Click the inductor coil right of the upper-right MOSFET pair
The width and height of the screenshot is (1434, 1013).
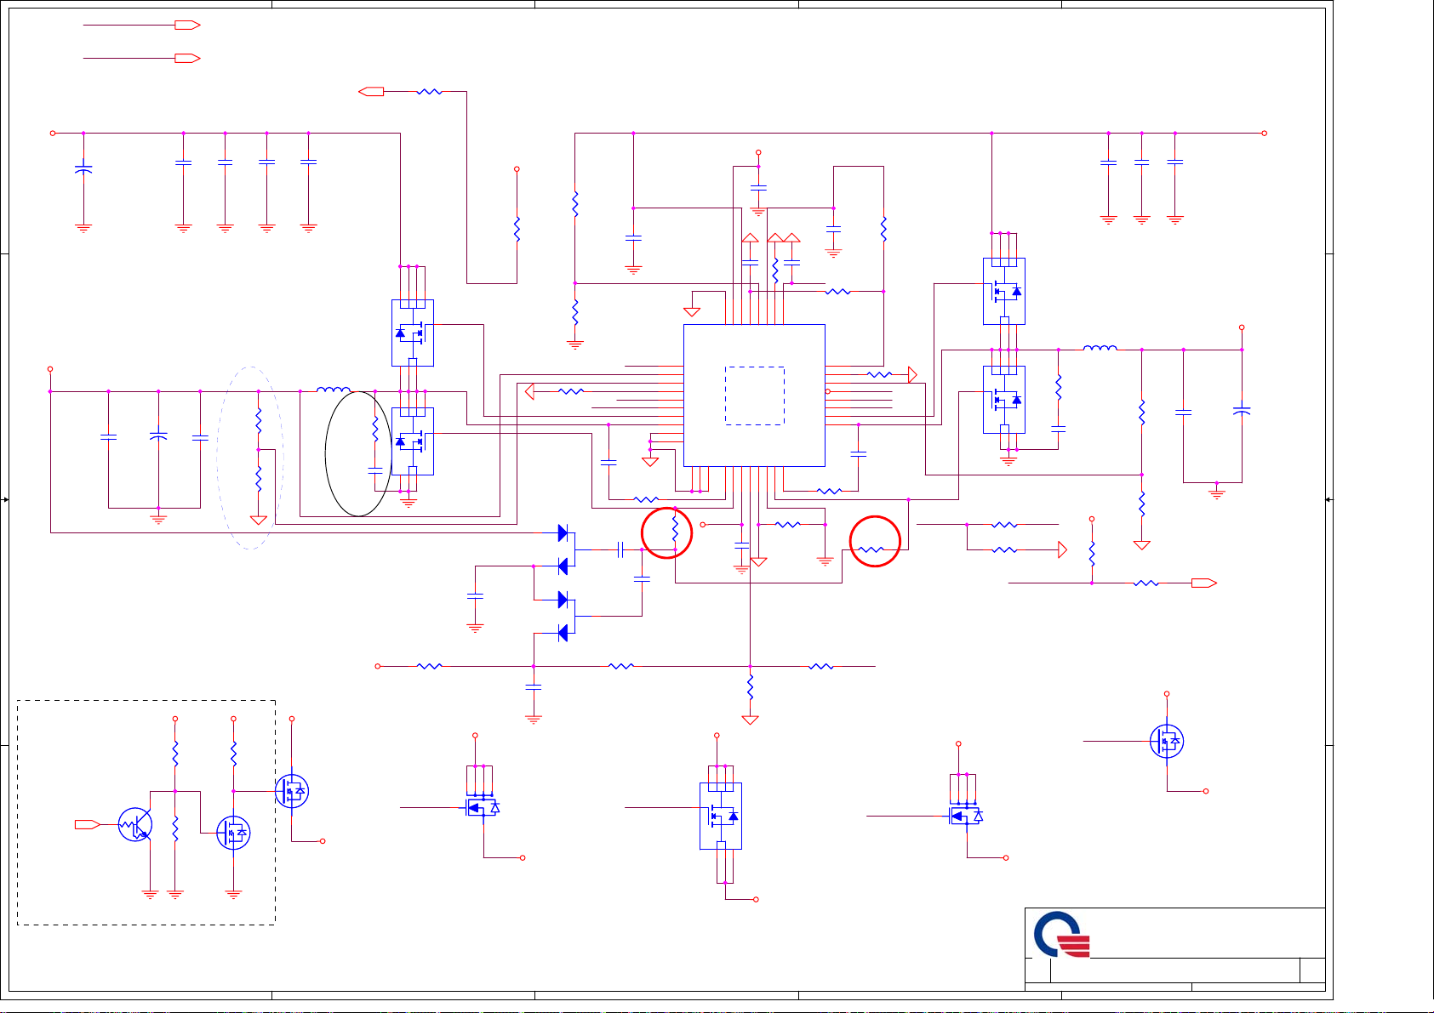click(x=1100, y=347)
